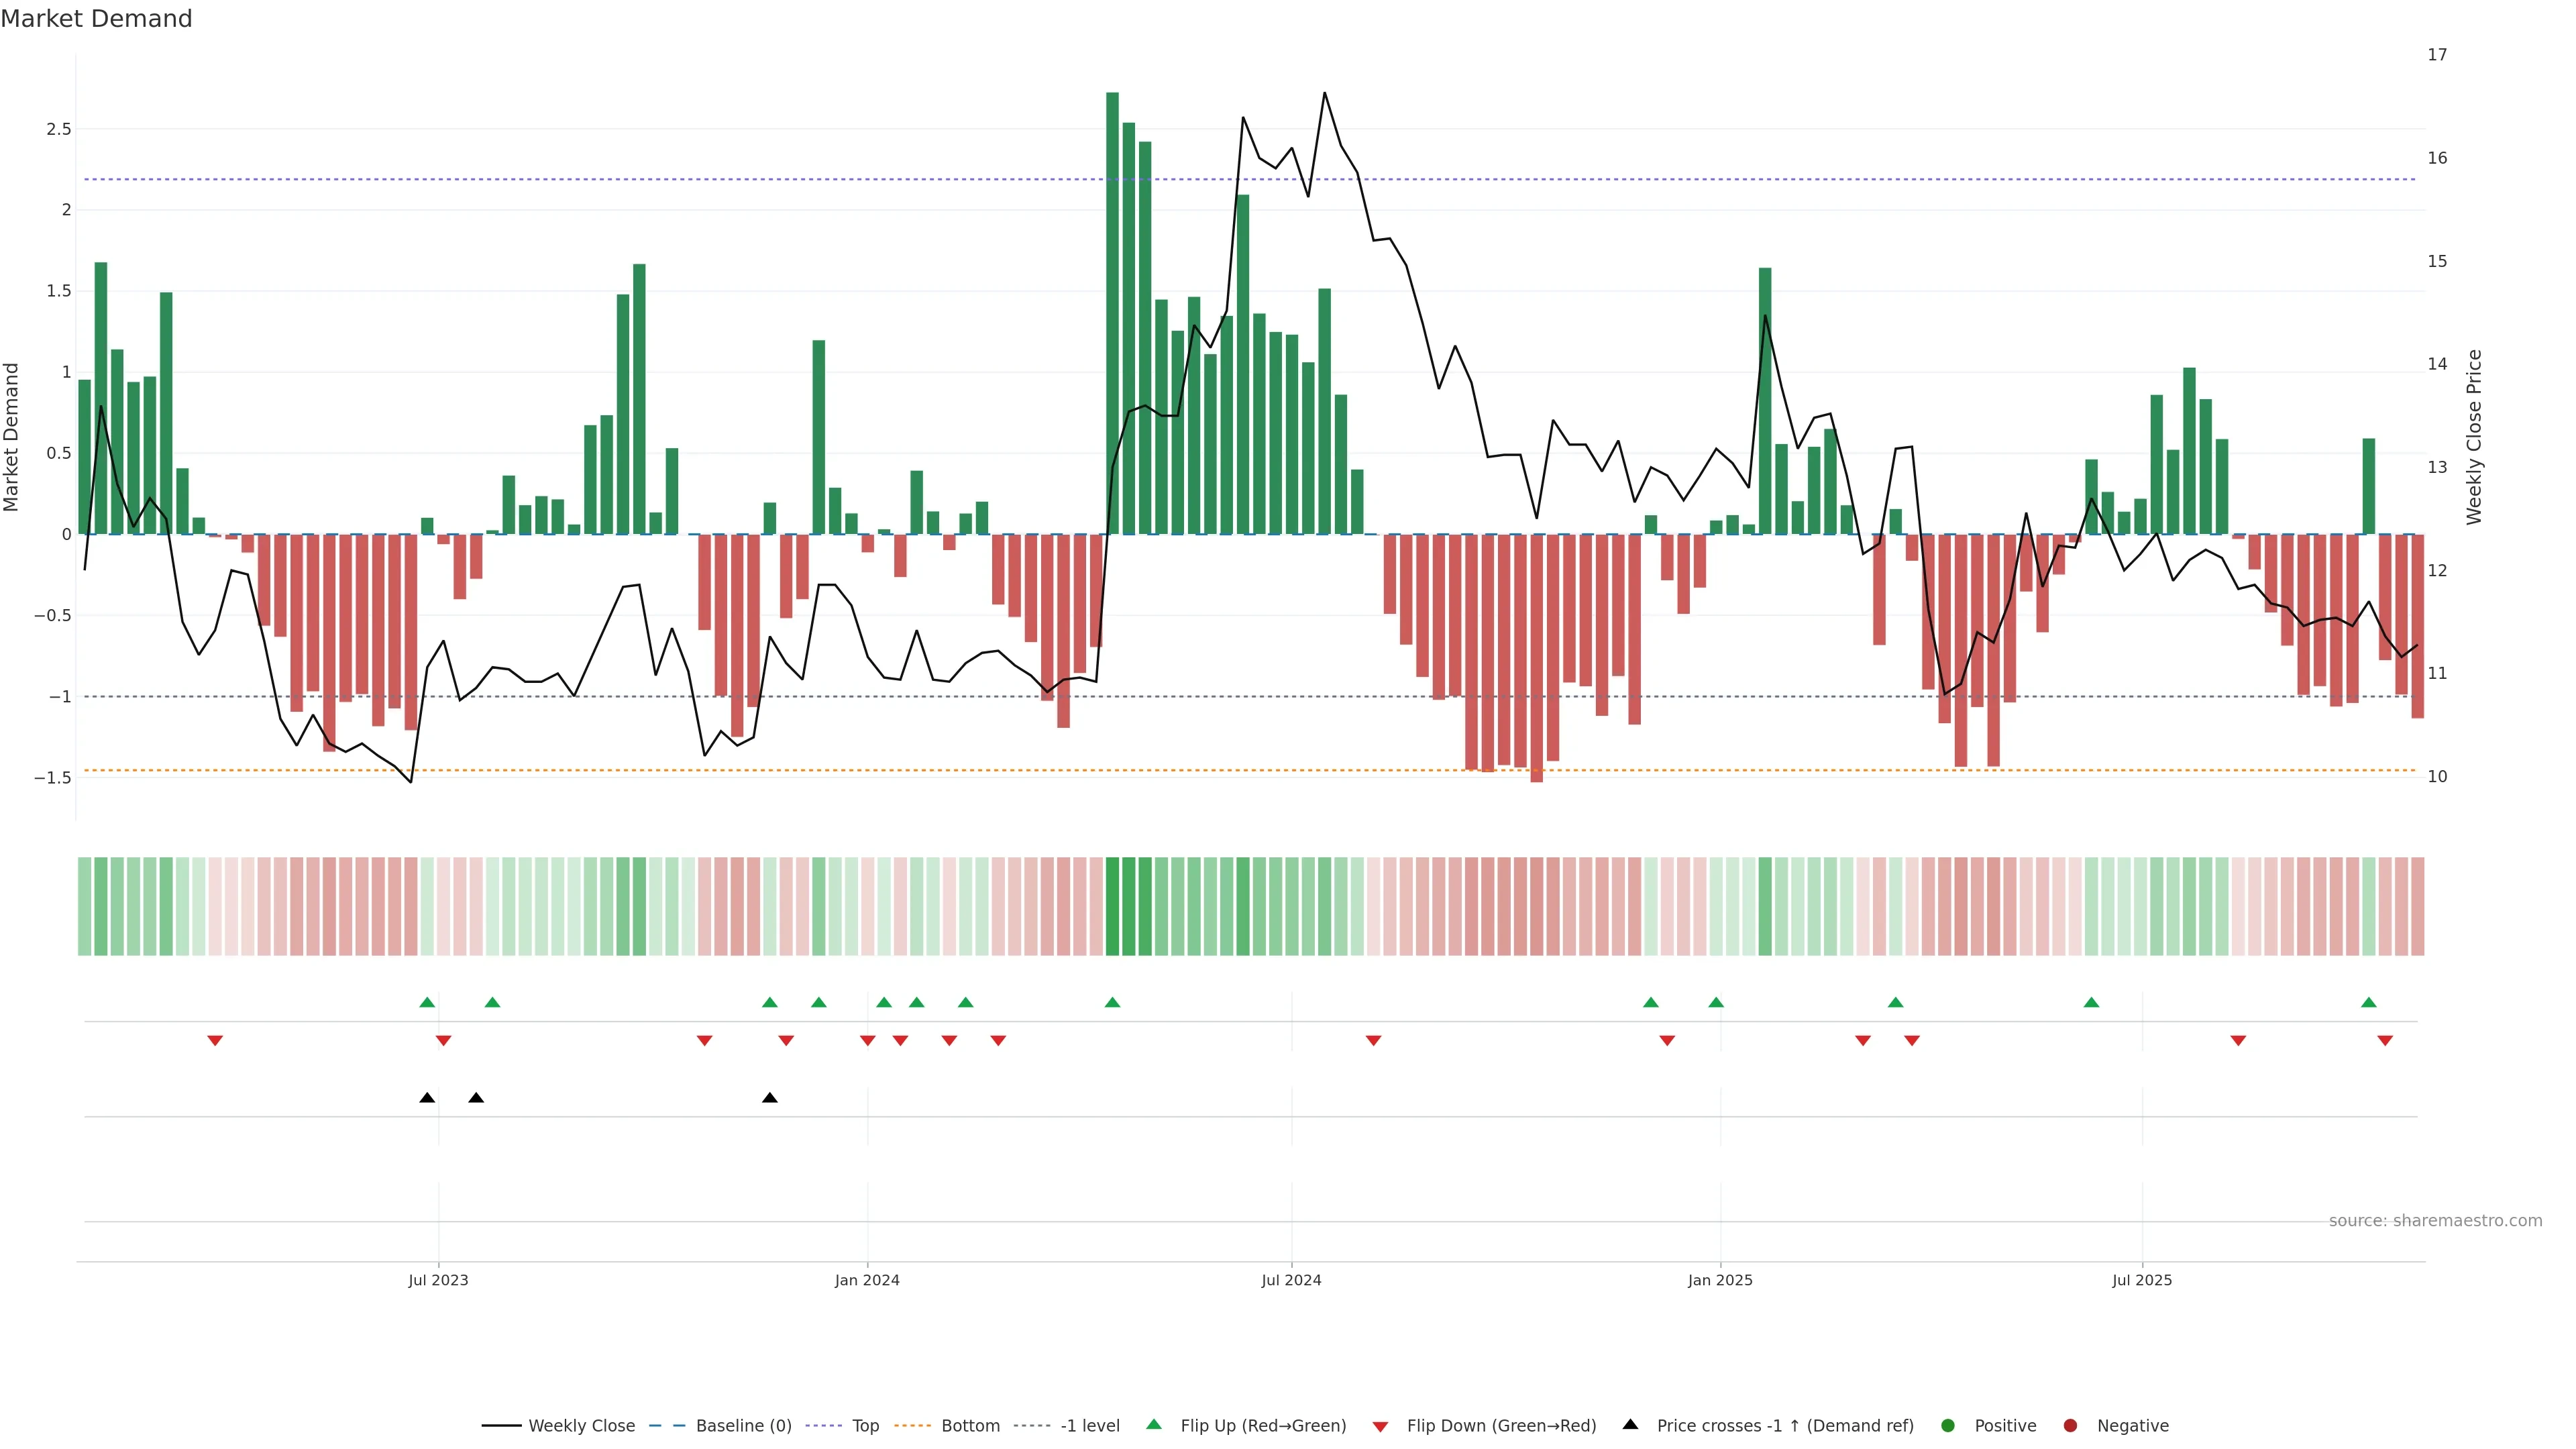Screen dimensions: 2576x1449
Task: Click the source: sharemaestro.com text
Action: [x=2435, y=1221]
